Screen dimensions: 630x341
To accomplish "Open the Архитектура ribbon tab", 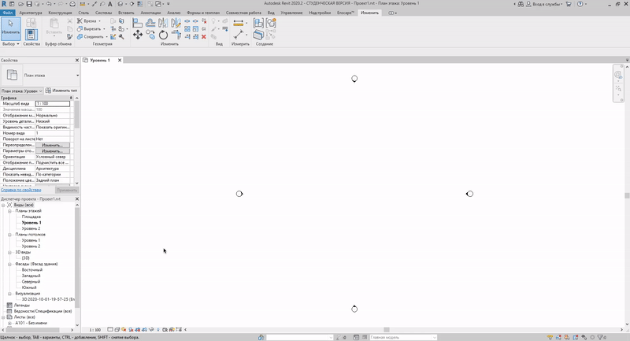I will [x=30, y=13].
